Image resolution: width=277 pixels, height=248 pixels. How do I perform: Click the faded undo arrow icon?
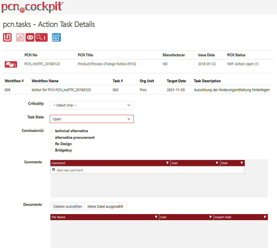(20, 37)
